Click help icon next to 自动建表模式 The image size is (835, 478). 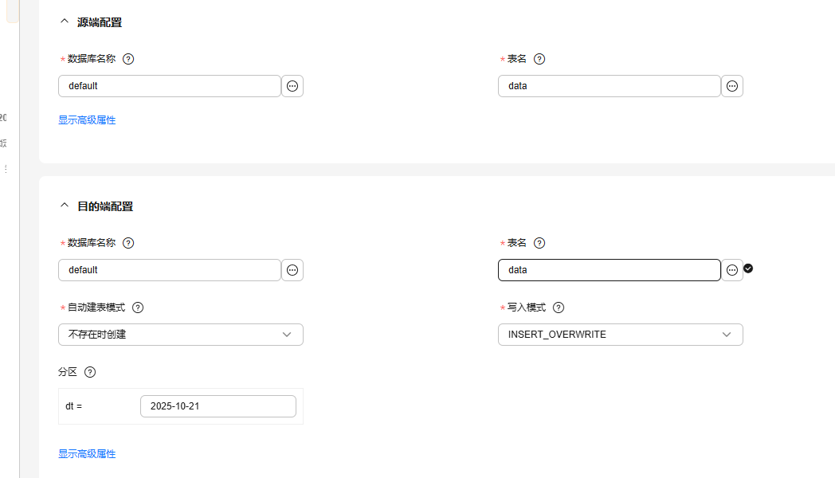[138, 308]
